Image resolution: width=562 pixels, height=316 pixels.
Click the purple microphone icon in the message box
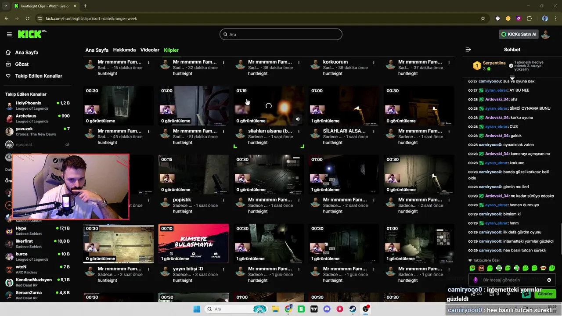tap(476, 280)
